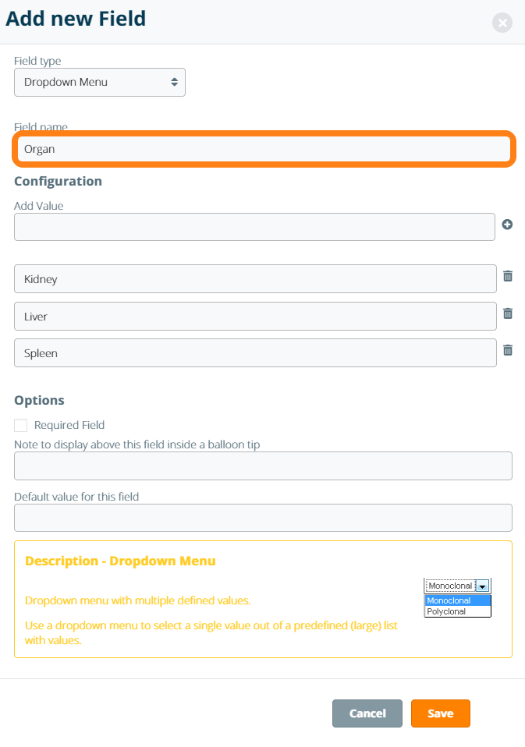Image resolution: width=525 pixels, height=747 pixels.
Task: Click the sample Monoclonal dropdown arrow
Action: pos(483,586)
